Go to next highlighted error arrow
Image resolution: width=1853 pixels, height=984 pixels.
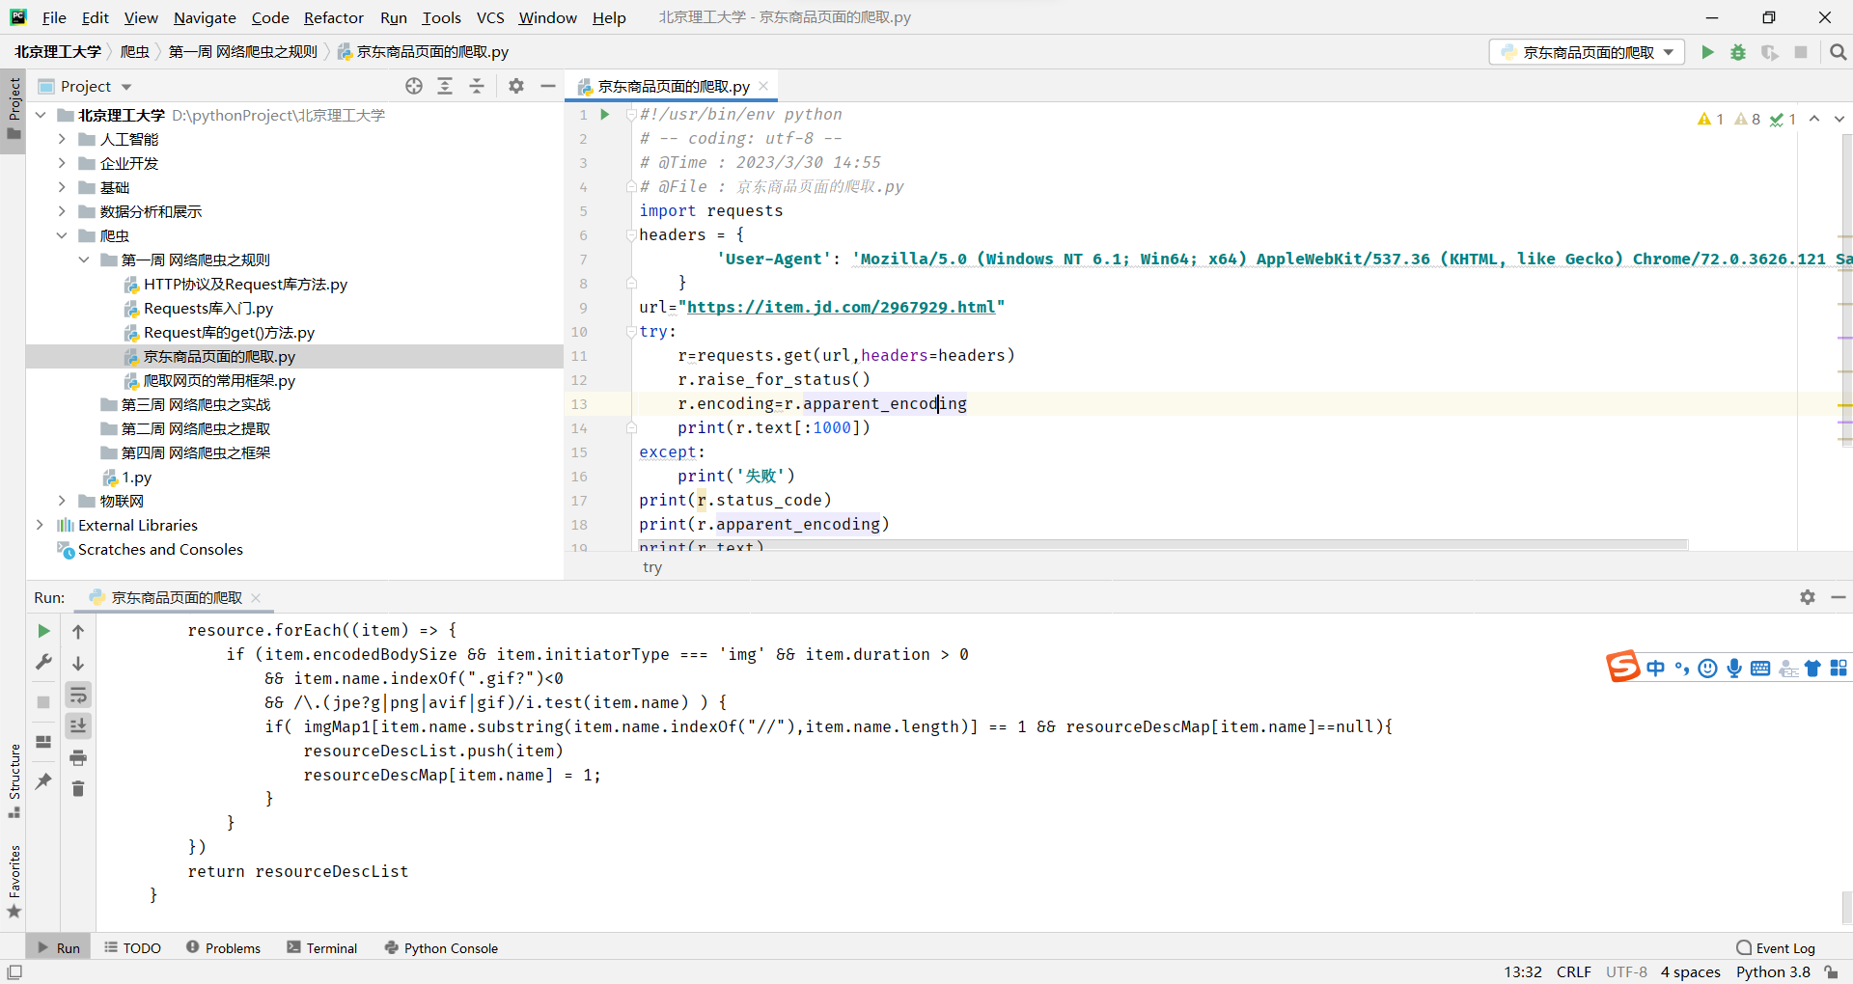coord(1839,119)
